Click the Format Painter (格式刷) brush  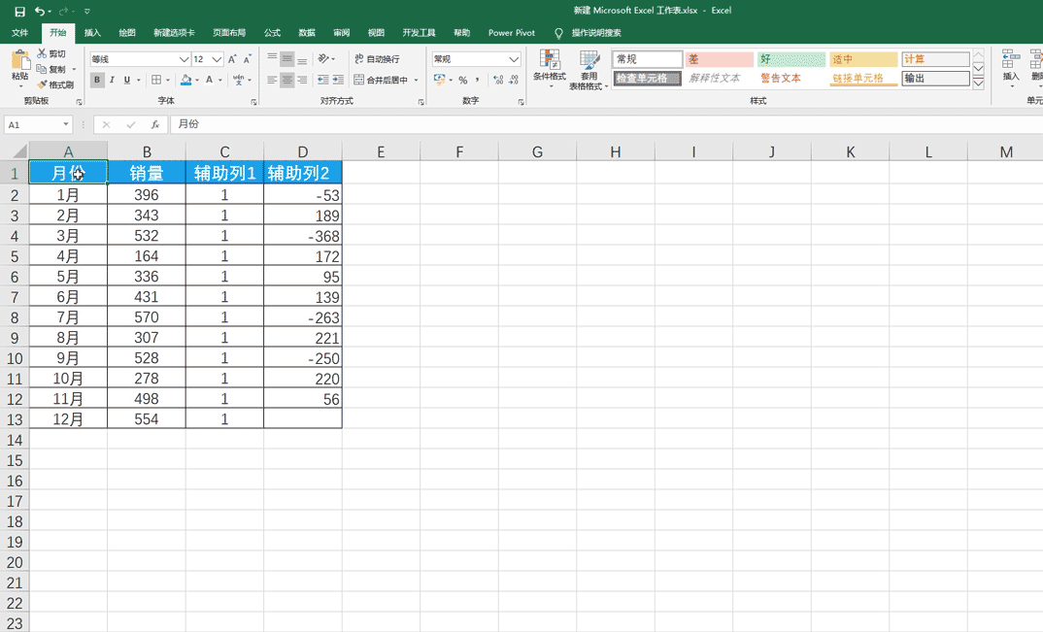coord(42,84)
